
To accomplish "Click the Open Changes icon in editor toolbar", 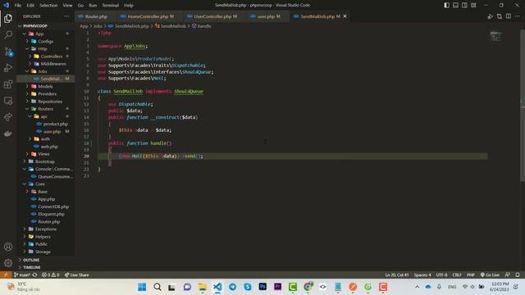I will pos(500,16).
